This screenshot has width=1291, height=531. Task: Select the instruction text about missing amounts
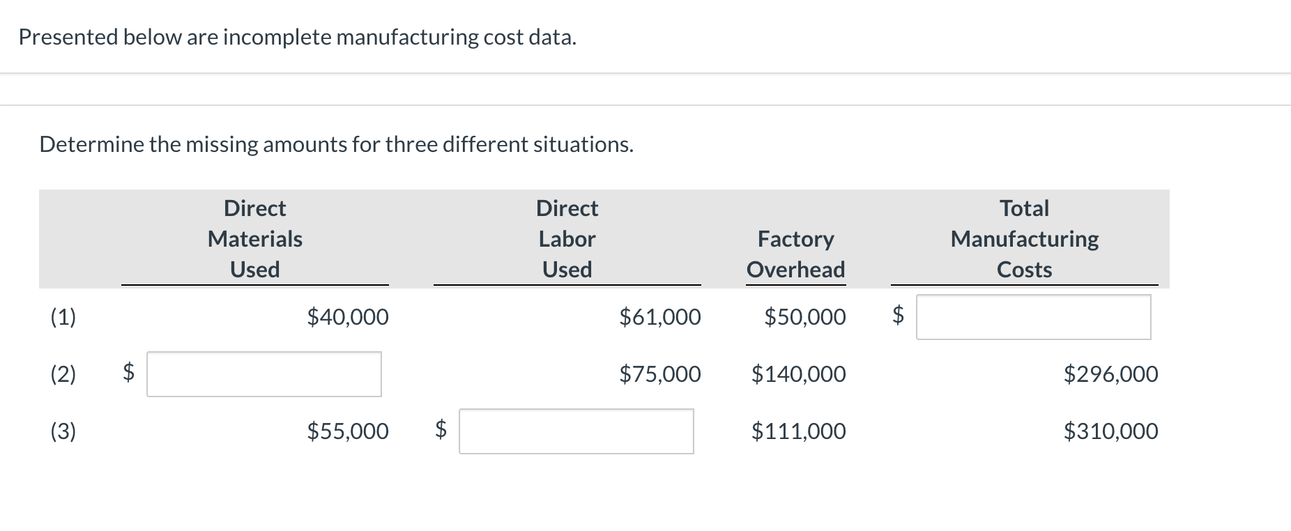[337, 145]
